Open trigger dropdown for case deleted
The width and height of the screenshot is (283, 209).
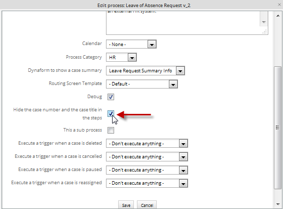[x=183, y=144]
